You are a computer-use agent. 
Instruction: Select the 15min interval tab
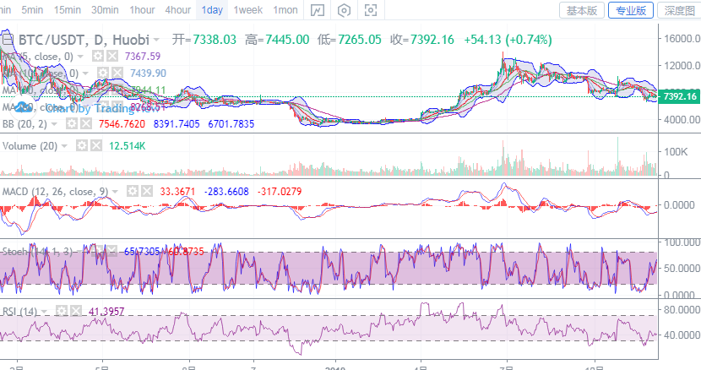68,10
